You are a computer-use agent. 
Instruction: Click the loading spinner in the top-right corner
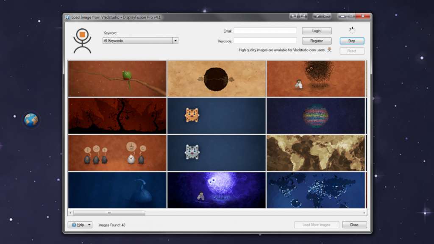[351, 29]
